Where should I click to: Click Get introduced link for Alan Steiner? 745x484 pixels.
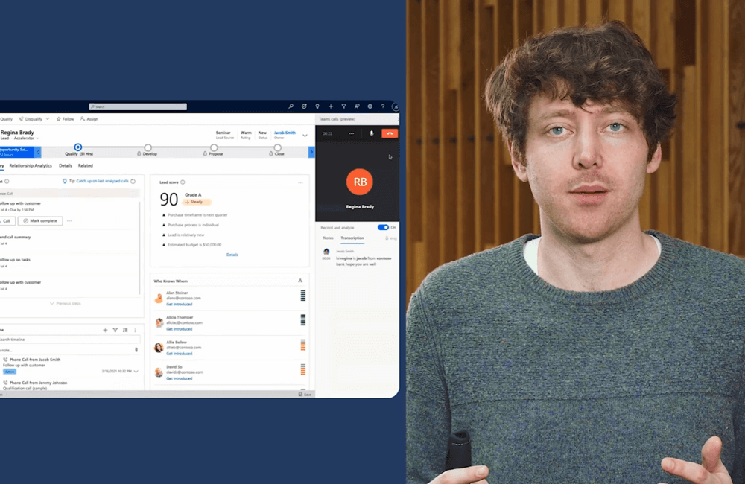click(179, 304)
